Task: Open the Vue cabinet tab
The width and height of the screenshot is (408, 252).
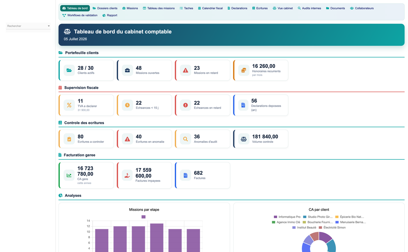Action: [x=283, y=8]
